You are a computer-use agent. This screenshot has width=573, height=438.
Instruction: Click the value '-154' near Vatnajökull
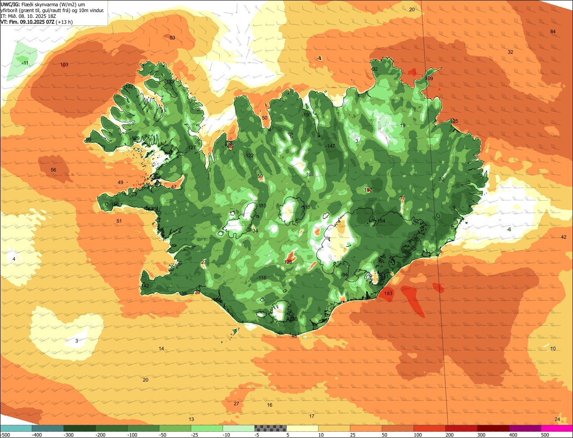[x=380, y=221]
